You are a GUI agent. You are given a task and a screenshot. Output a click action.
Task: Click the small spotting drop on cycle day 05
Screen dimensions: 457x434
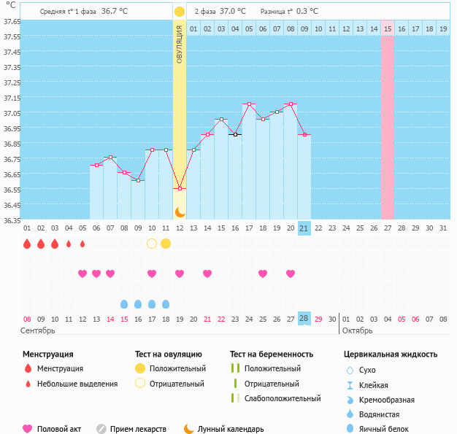82,244
